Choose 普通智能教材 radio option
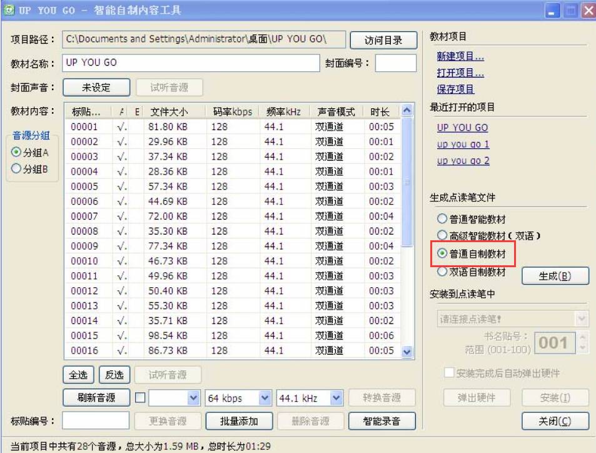This screenshot has height=453, width=596. point(442,220)
